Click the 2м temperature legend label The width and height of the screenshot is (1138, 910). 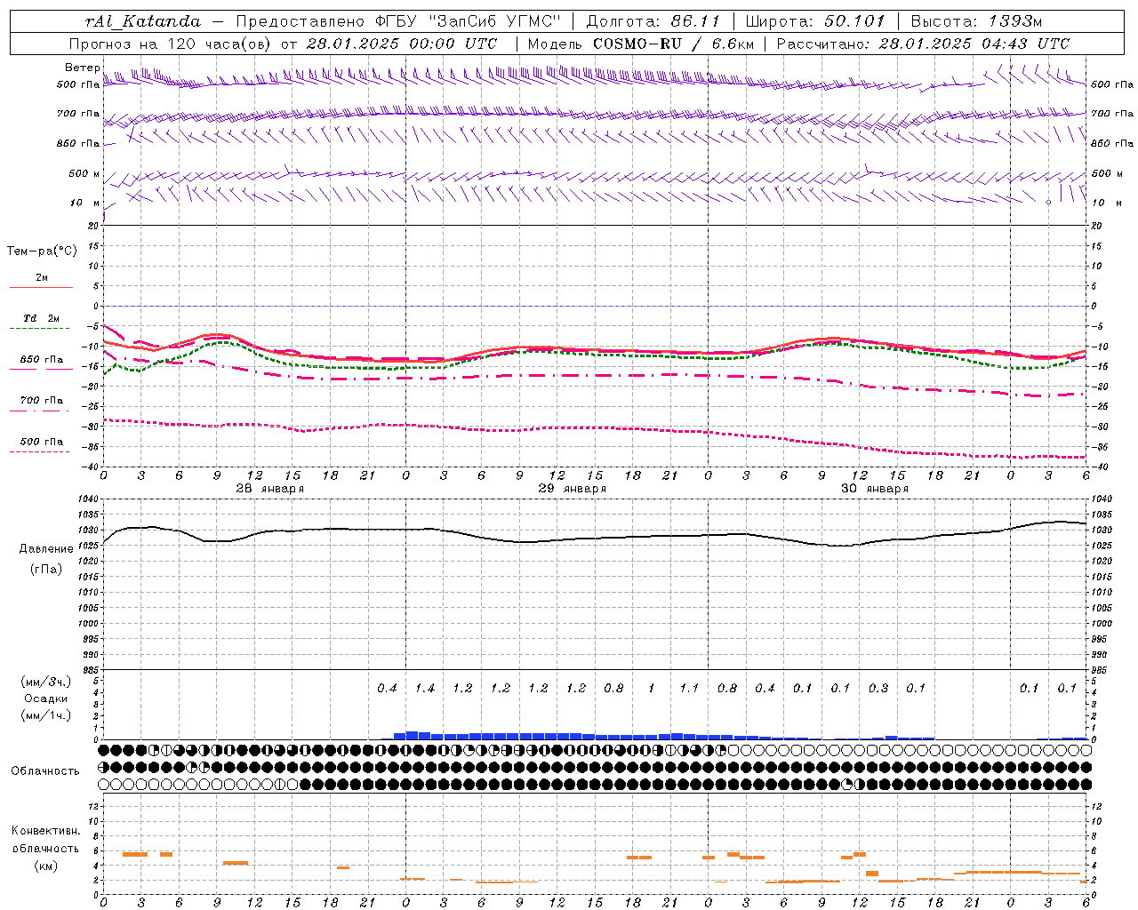42,277
